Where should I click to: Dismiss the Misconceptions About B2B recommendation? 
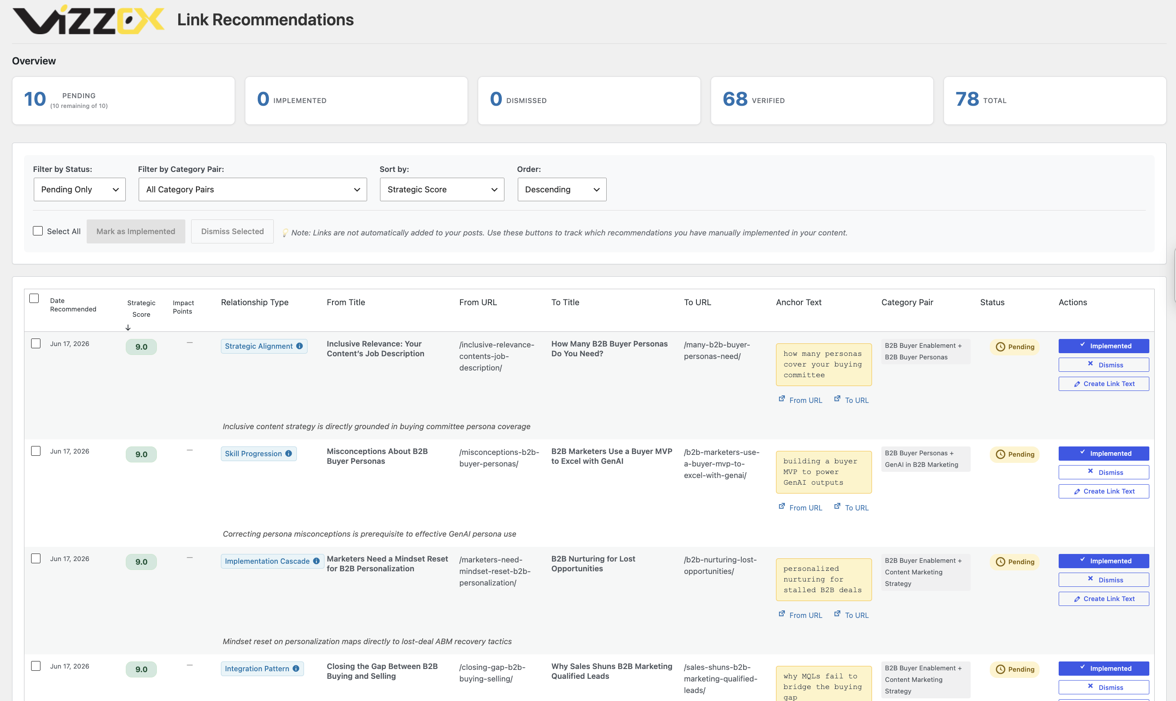(1104, 472)
